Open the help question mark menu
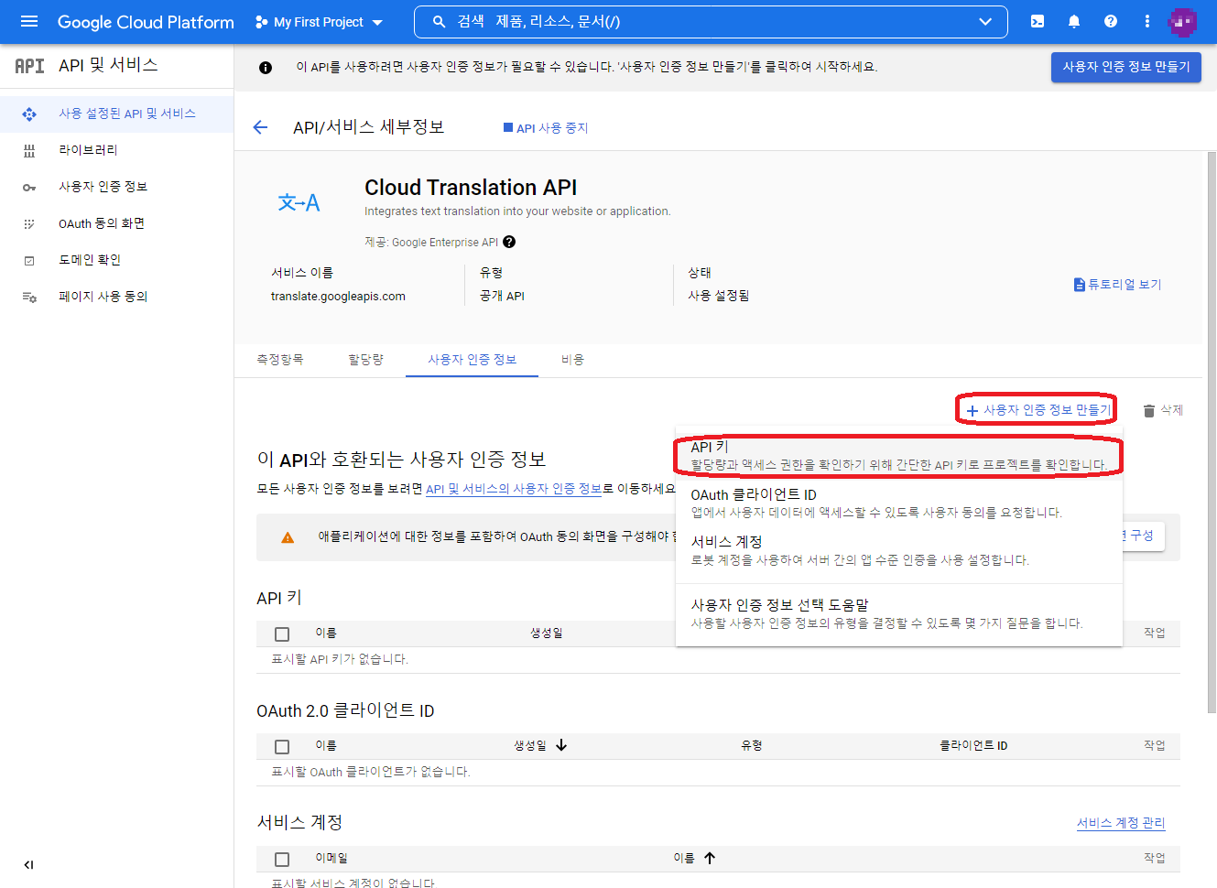The width and height of the screenshot is (1217, 888). [x=1111, y=22]
